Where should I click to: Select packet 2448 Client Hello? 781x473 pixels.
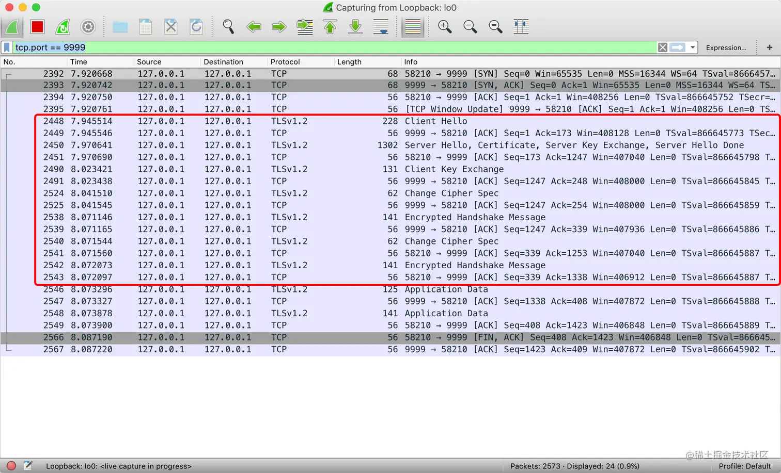[x=390, y=121]
